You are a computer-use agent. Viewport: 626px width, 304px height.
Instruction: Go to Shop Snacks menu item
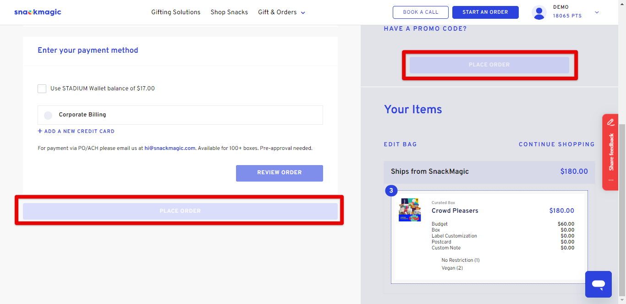(229, 12)
